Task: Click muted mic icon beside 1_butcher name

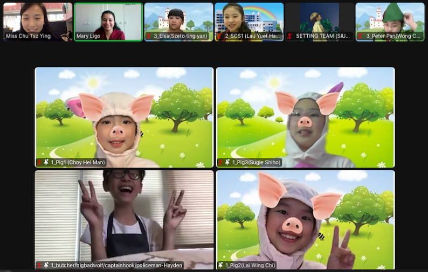Action: [39, 265]
